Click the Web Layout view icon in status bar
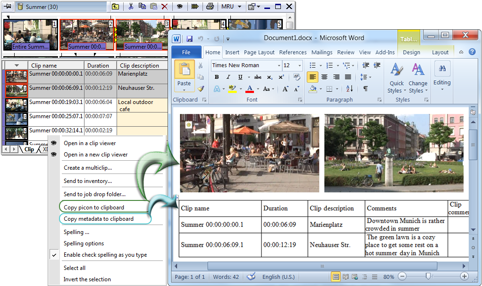 coord(355,277)
